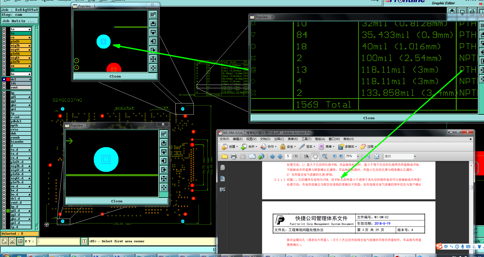Click the marquee zoom magnifier tool

(x=325, y=156)
